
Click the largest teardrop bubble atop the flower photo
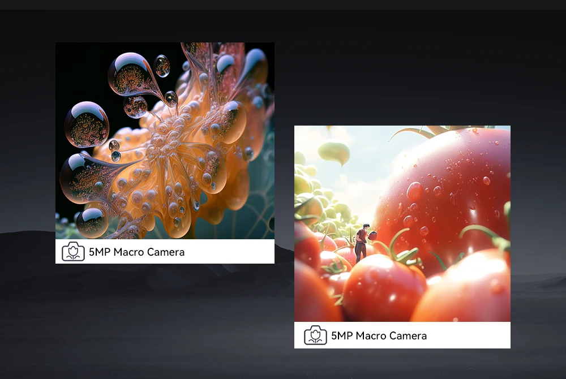131,74
